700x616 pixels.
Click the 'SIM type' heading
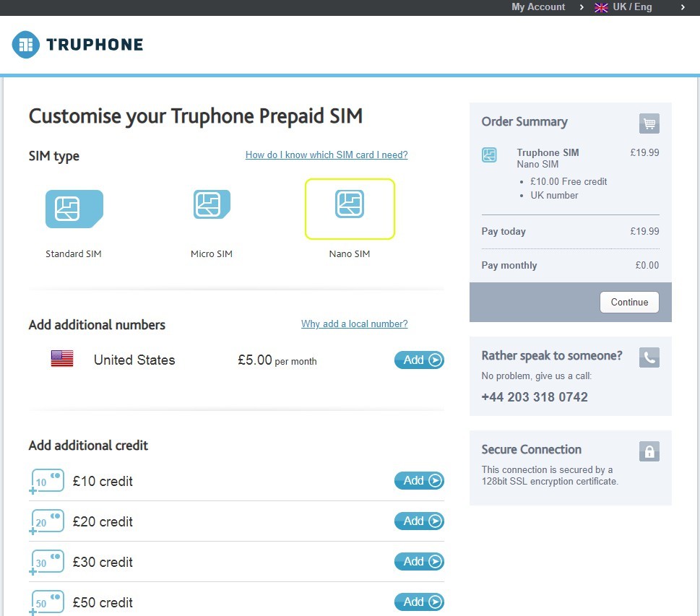(x=54, y=156)
